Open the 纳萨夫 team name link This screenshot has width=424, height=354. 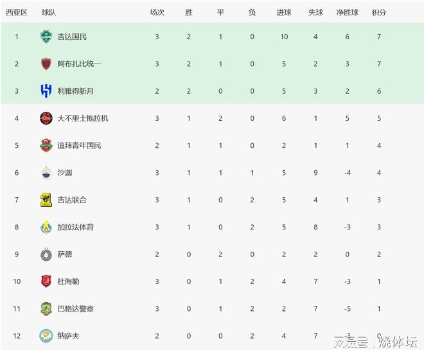click(x=68, y=335)
